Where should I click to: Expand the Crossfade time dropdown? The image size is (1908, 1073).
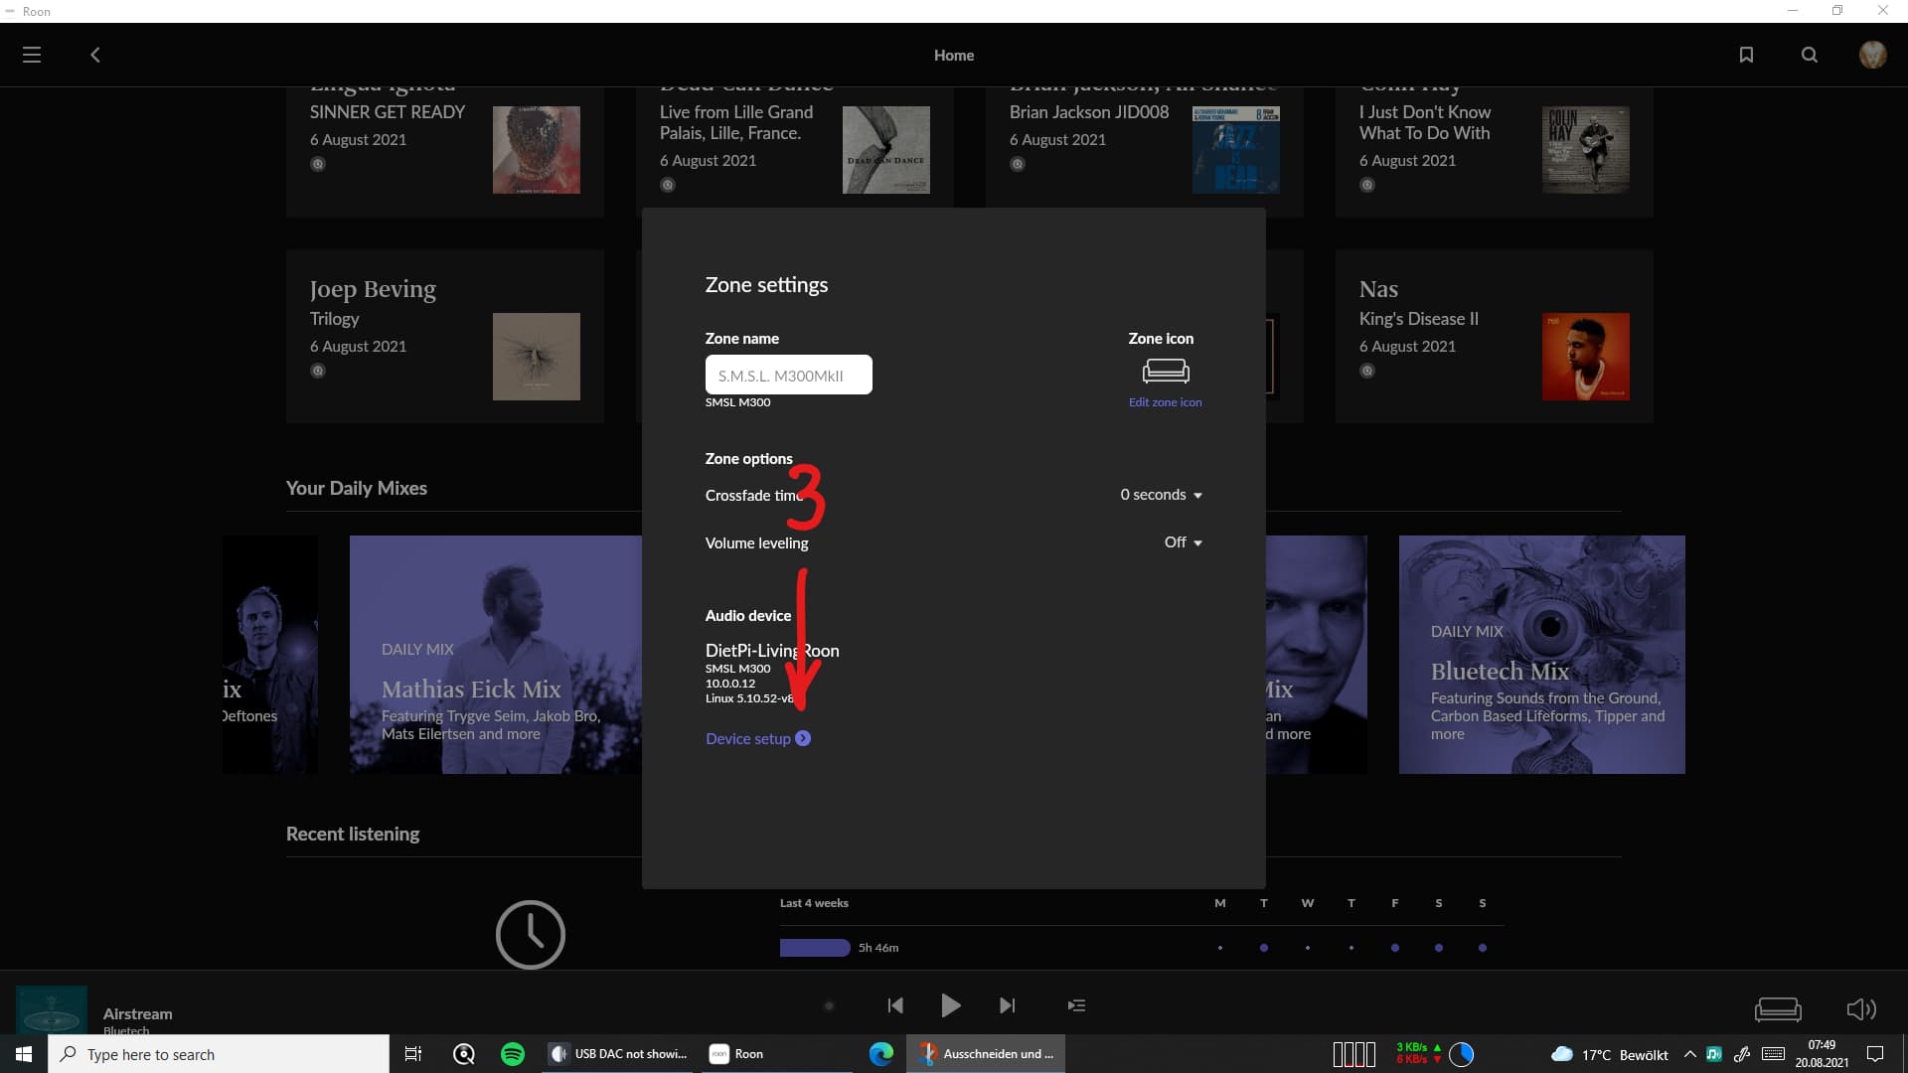(x=1161, y=495)
